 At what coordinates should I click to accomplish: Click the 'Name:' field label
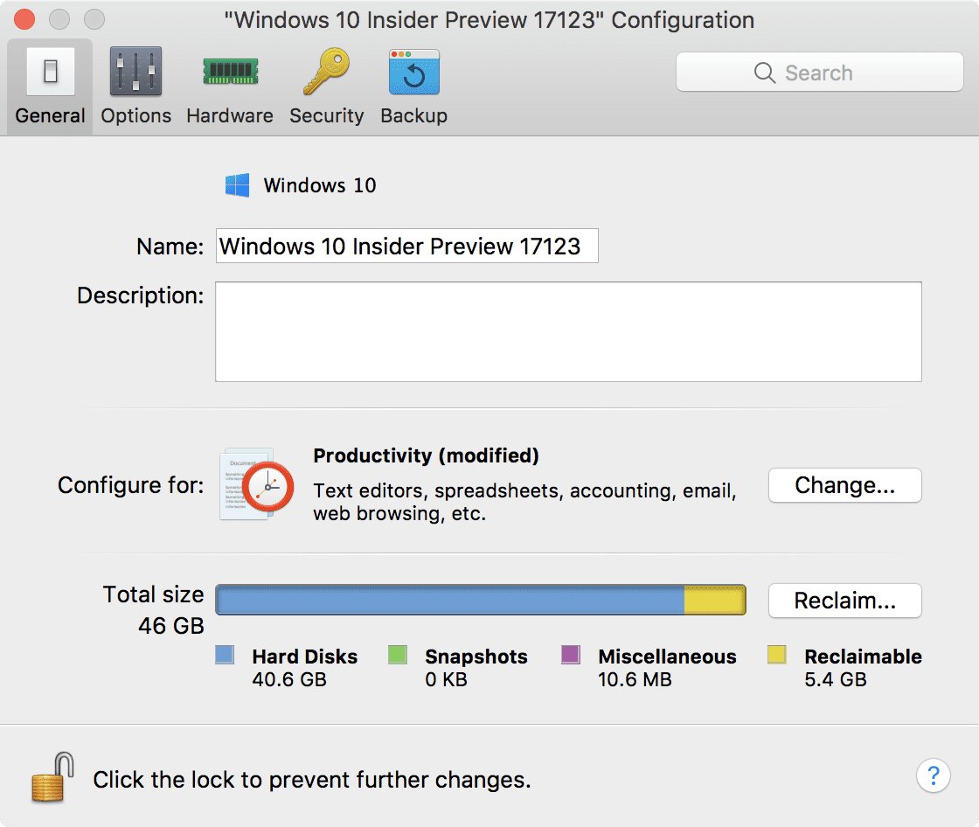click(x=170, y=247)
